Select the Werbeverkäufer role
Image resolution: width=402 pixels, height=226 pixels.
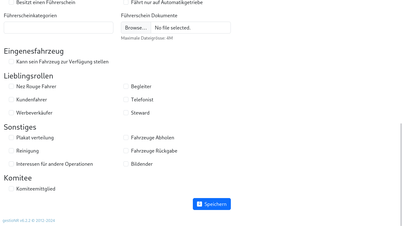(11, 113)
